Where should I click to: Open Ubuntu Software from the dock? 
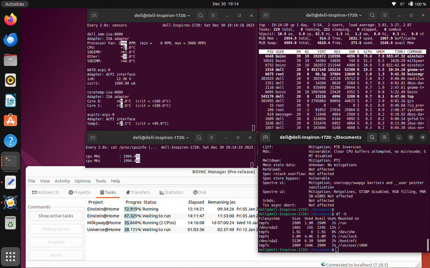(x=10, y=121)
